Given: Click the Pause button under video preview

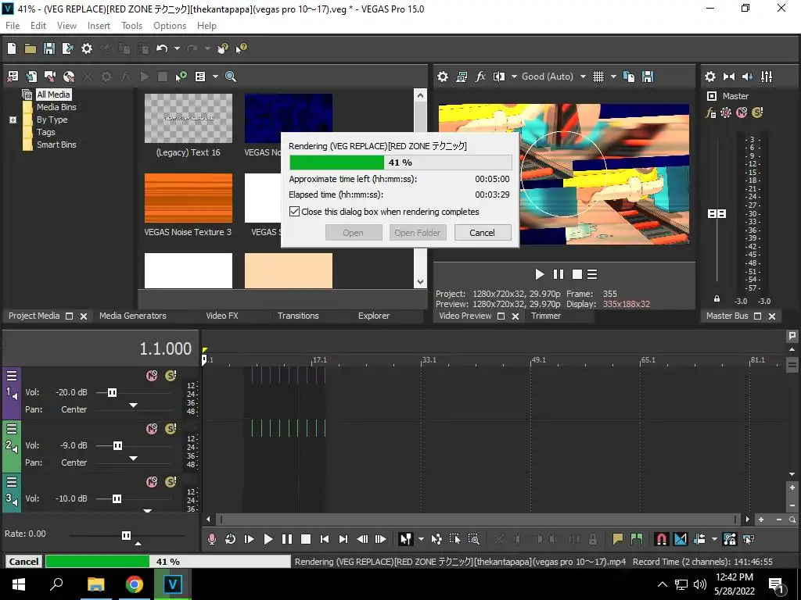Looking at the screenshot, I should click(559, 274).
